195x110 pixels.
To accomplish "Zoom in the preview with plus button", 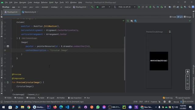I will (188, 76).
